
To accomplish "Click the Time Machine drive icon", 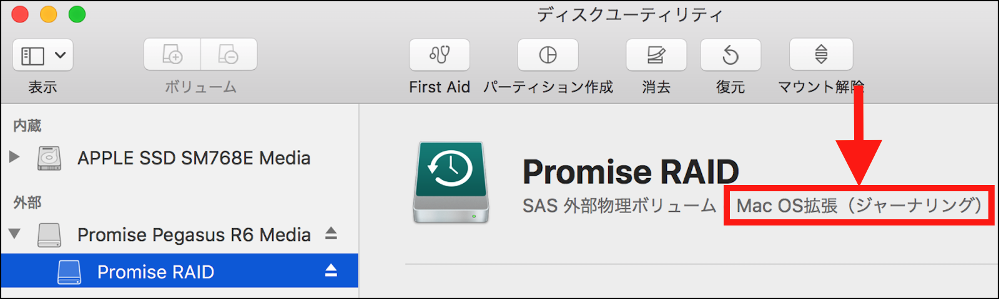I will coord(451,182).
